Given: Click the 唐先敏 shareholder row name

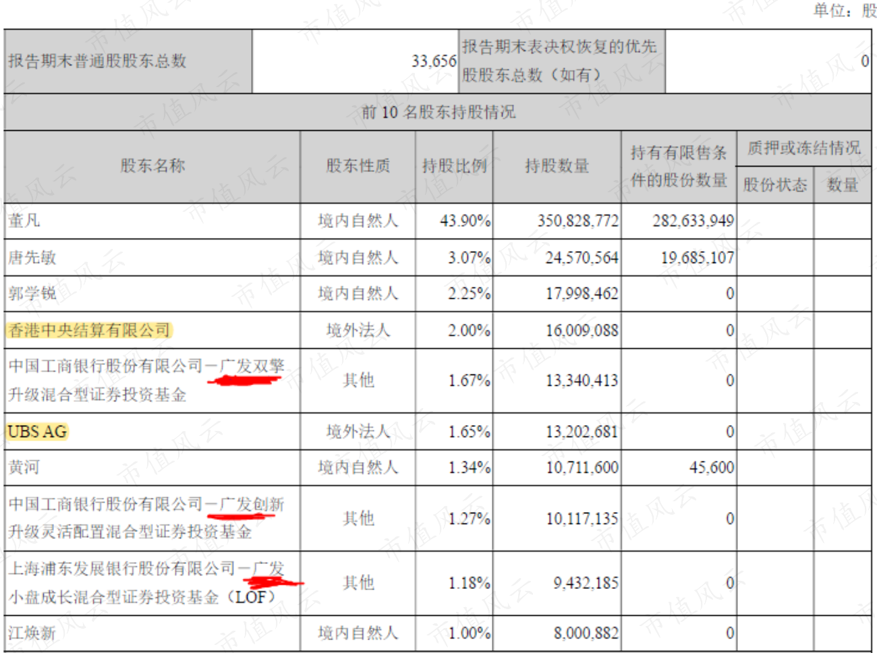Looking at the screenshot, I should point(32,257).
